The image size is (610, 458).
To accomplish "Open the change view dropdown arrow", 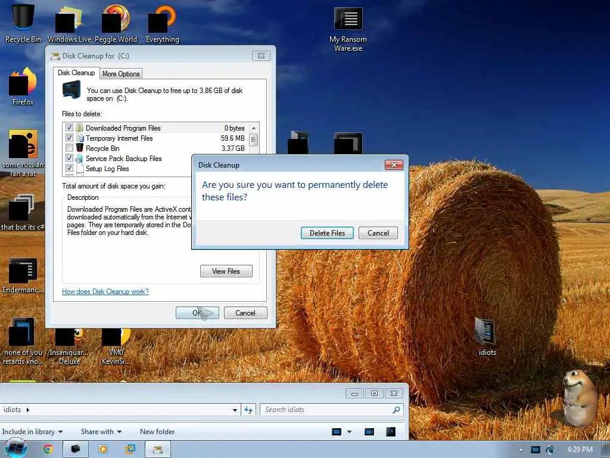I will pos(349,432).
